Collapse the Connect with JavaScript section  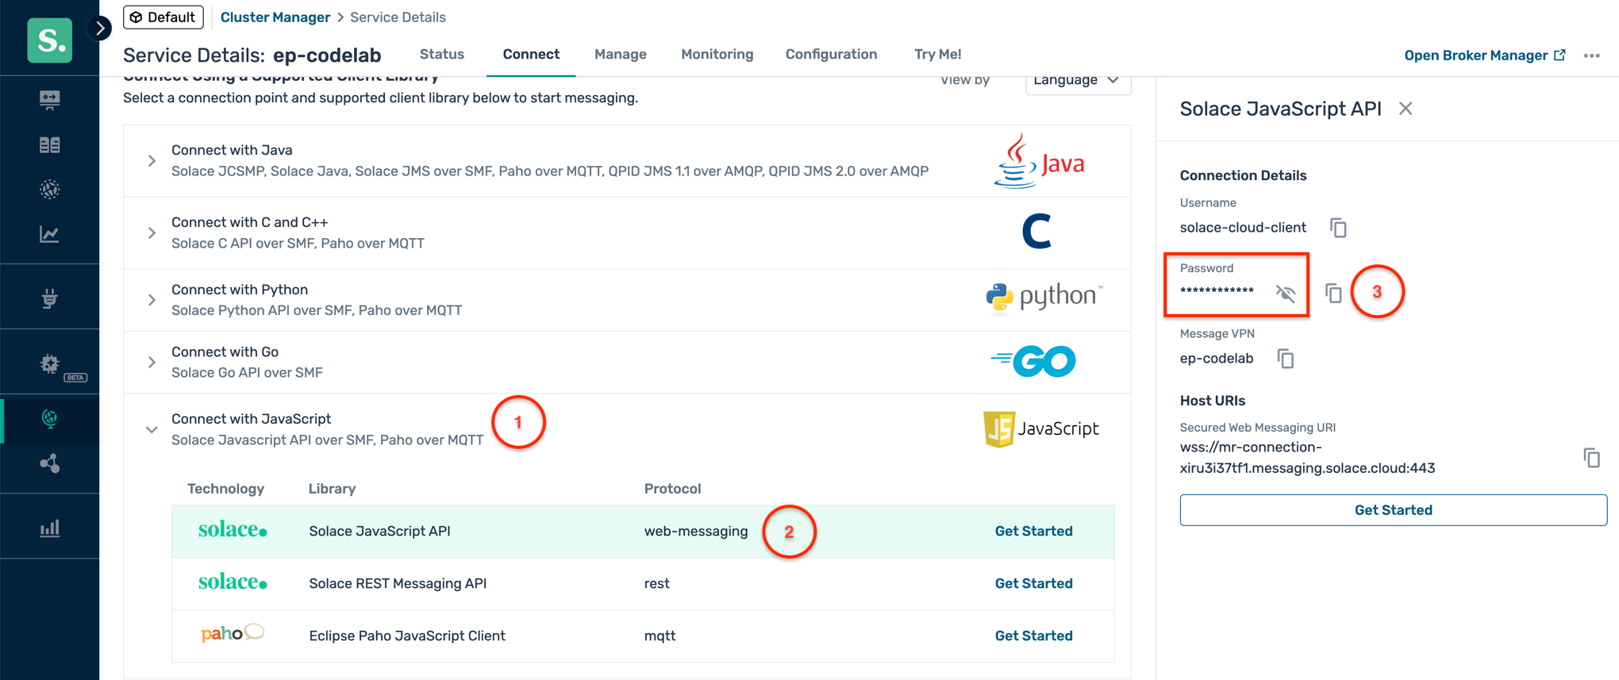coord(152,429)
